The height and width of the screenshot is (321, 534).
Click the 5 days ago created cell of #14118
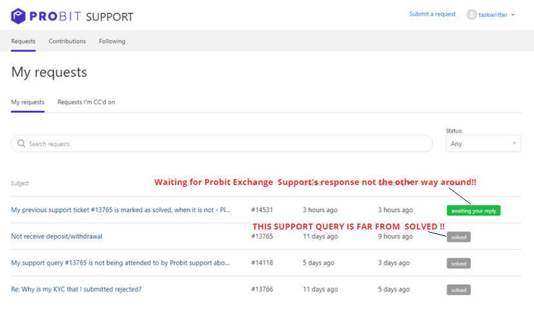[x=319, y=263]
